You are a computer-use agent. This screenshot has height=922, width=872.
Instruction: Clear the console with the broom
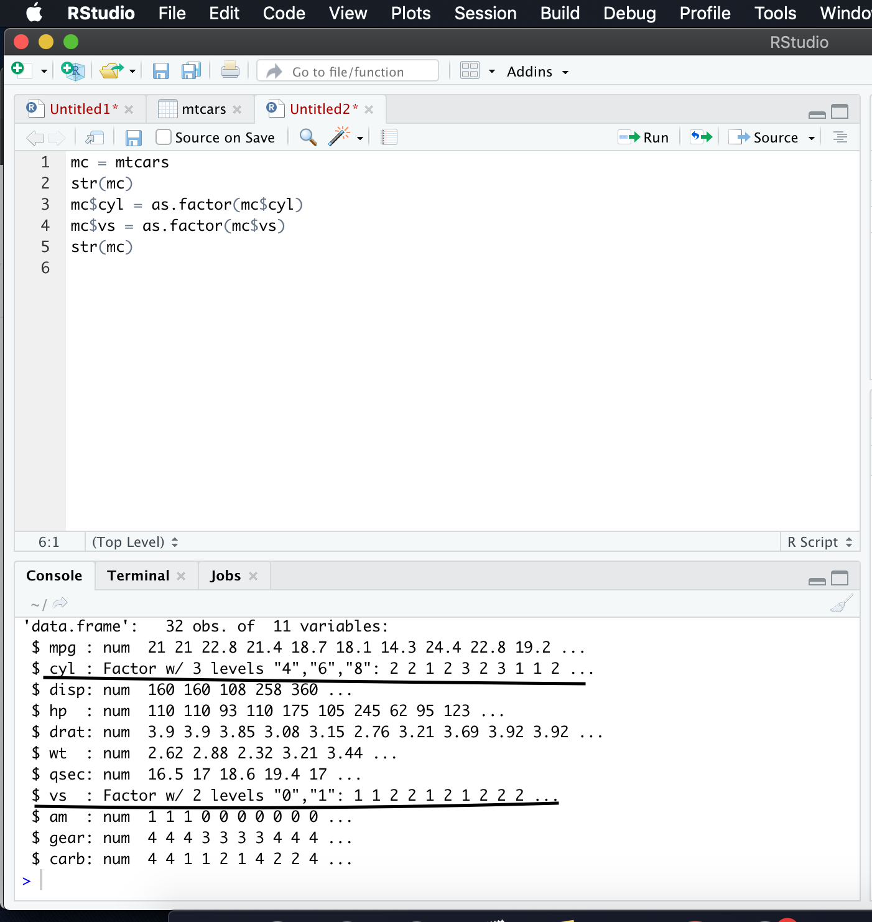click(842, 603)
